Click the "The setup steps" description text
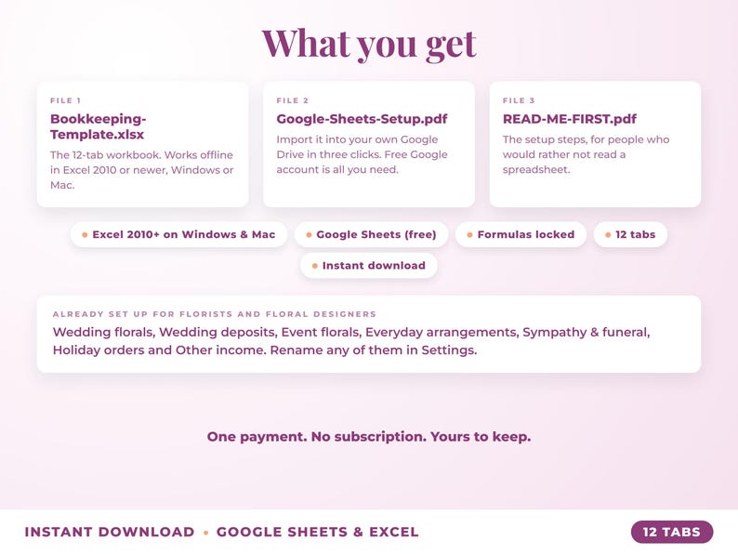Image resolution: width=738 pixels, height=554 pixels. pos(586,154)
